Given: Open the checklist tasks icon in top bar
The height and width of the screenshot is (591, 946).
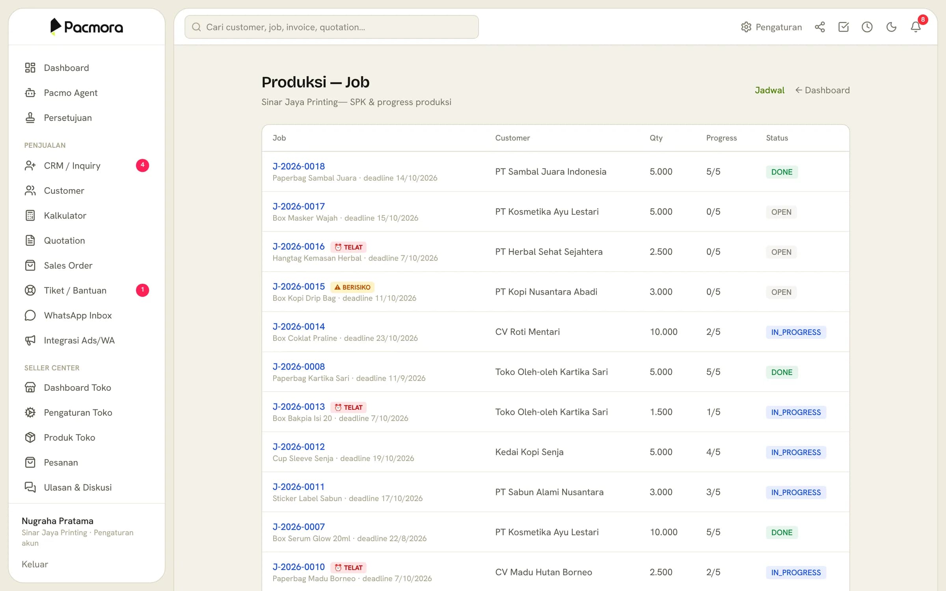Looking at the screenshot, I should pos(844,27).
